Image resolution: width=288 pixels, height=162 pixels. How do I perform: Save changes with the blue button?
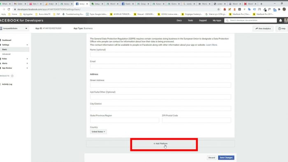click(226, 157)
